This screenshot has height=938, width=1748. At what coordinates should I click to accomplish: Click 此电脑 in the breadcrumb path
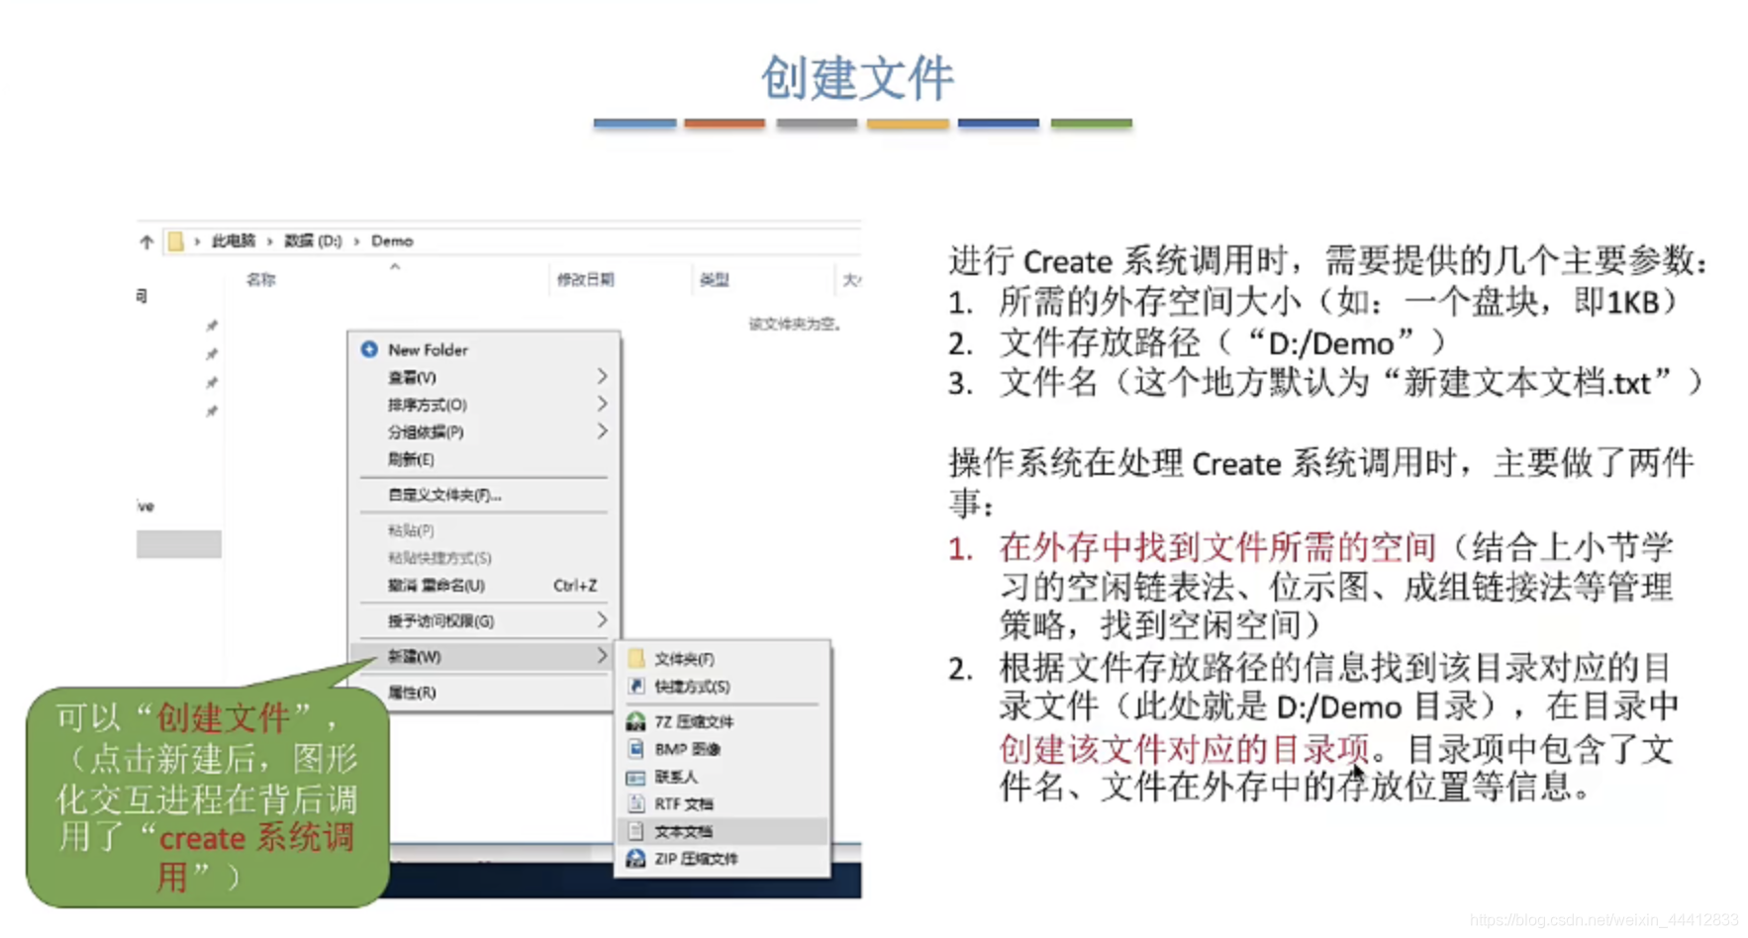(x=234, y=240)
